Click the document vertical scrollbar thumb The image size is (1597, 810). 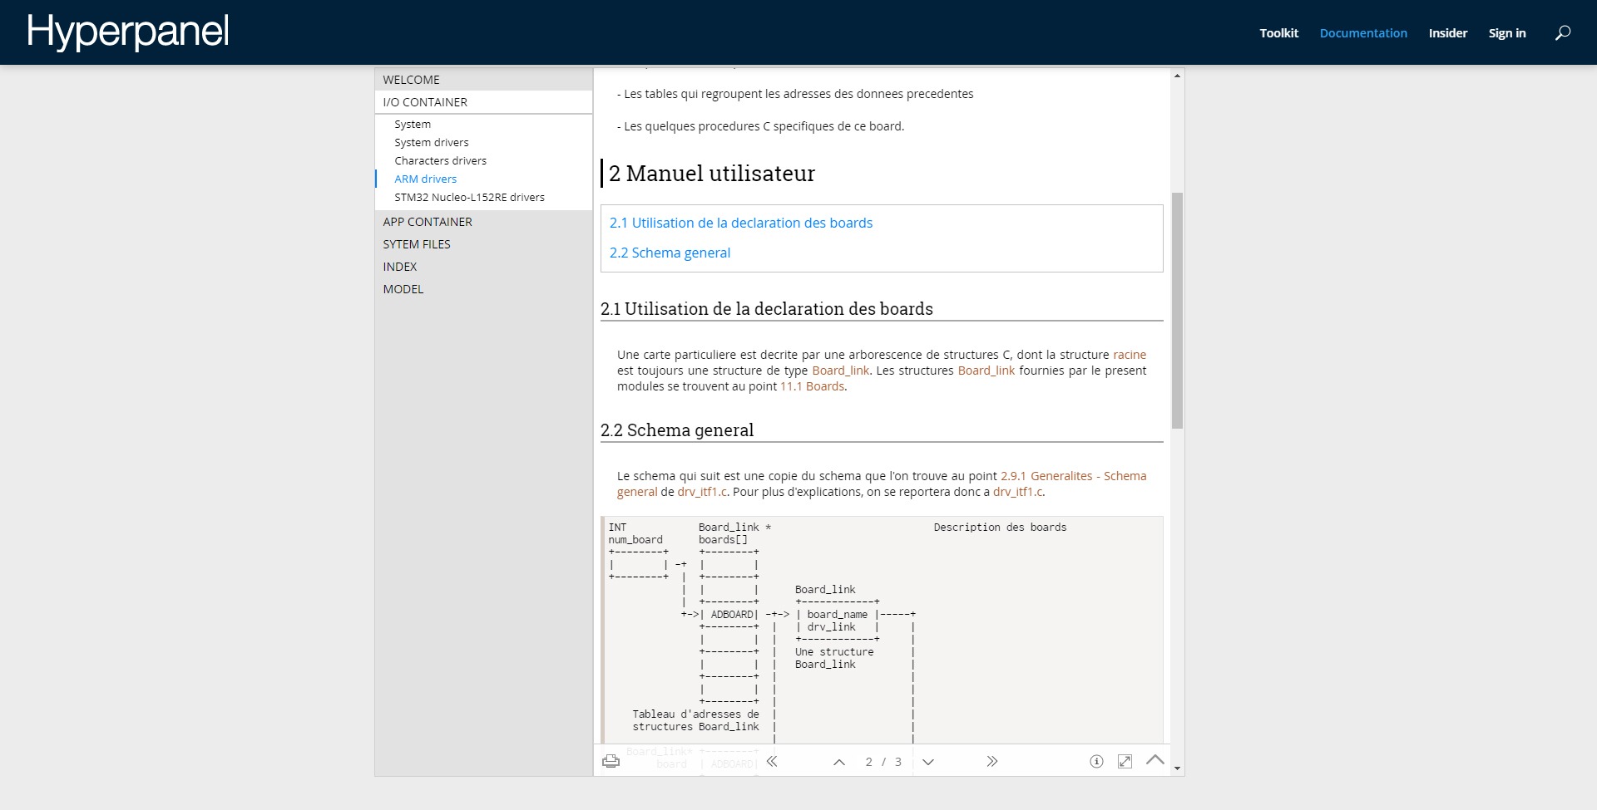click(1177, 310)
